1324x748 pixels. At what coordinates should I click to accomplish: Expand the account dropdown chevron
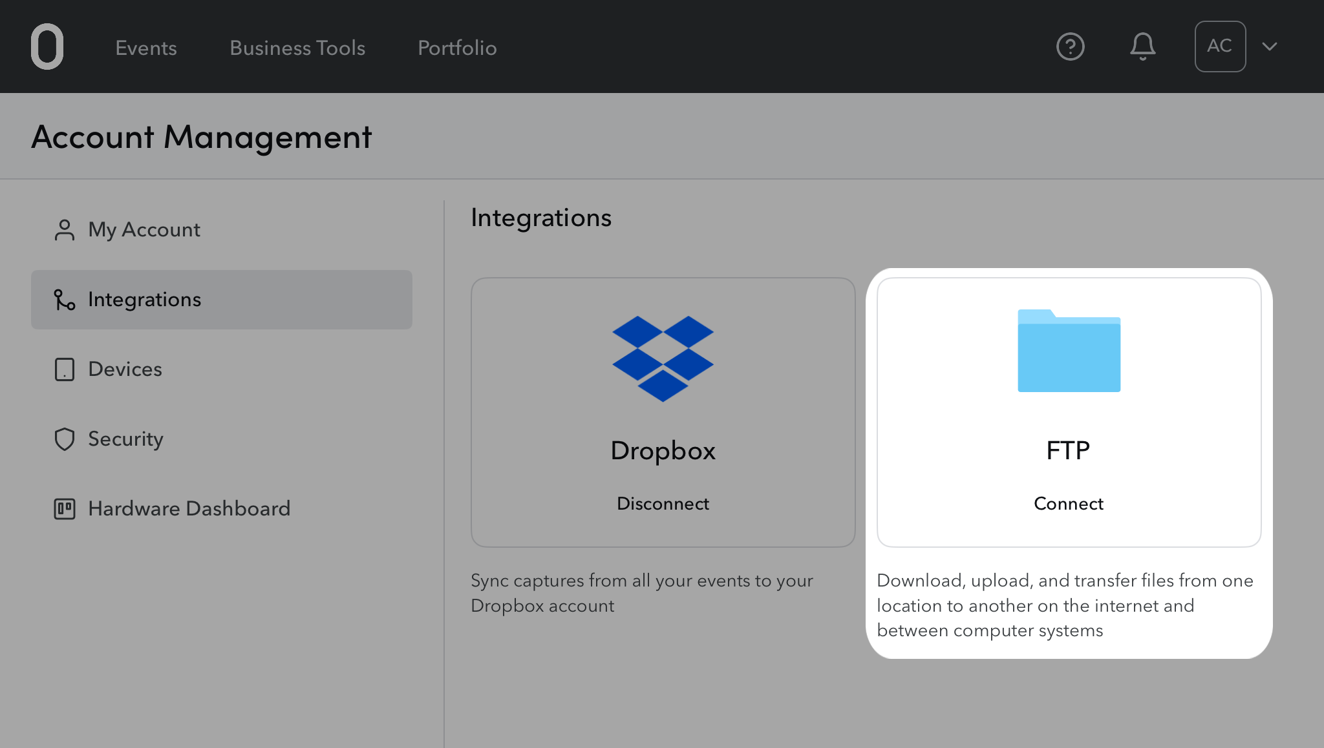coord(1270,47)
